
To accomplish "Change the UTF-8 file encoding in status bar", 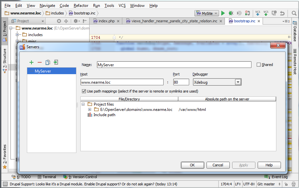I will [x=249, y=184].
